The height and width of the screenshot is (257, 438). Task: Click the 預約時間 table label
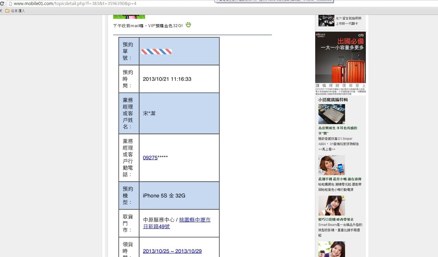(128, 79)
